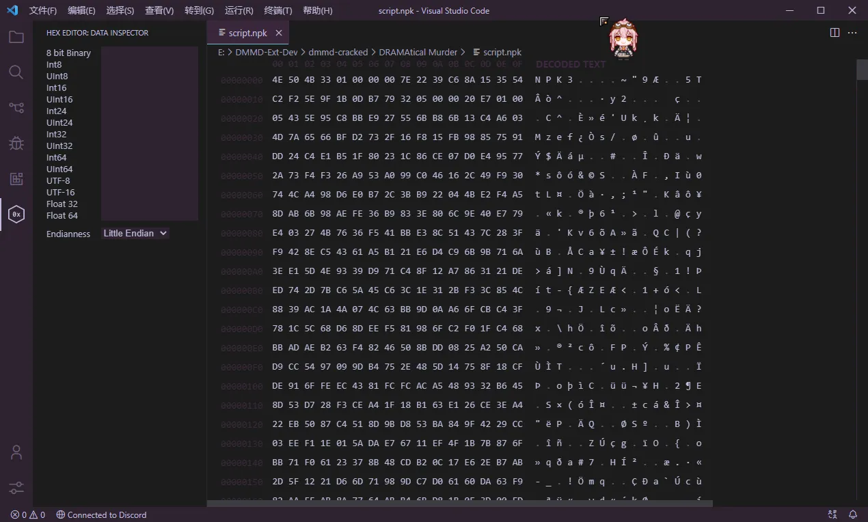The image size is (868, 522).
Task: Show warnings count in status bar
Action: 37,514
